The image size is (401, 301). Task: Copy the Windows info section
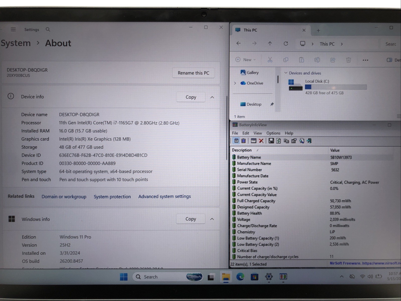pos(191,219)
